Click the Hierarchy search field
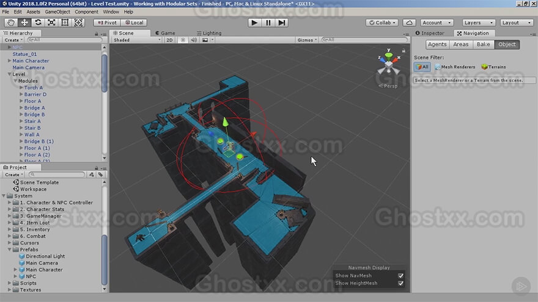The image size is (538, 302). pyautogui.click(x=64, y=40)
